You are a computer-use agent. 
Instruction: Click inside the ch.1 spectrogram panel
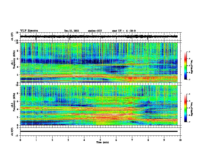pos(99,63)
